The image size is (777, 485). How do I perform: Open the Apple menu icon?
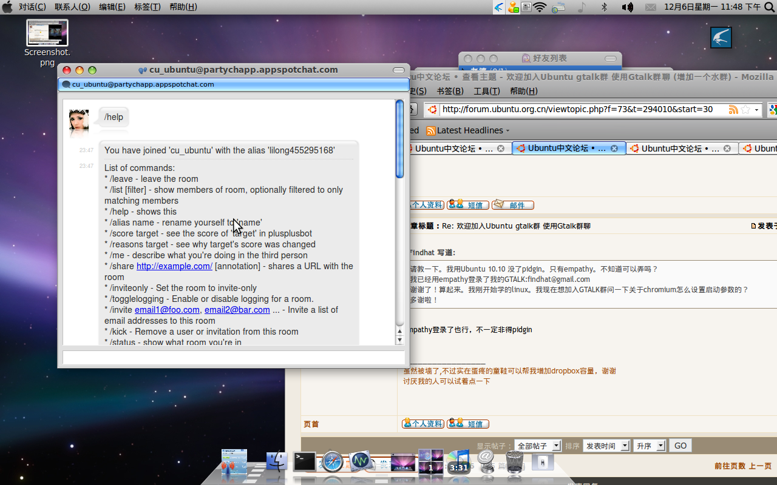click(x=7, y=7)
